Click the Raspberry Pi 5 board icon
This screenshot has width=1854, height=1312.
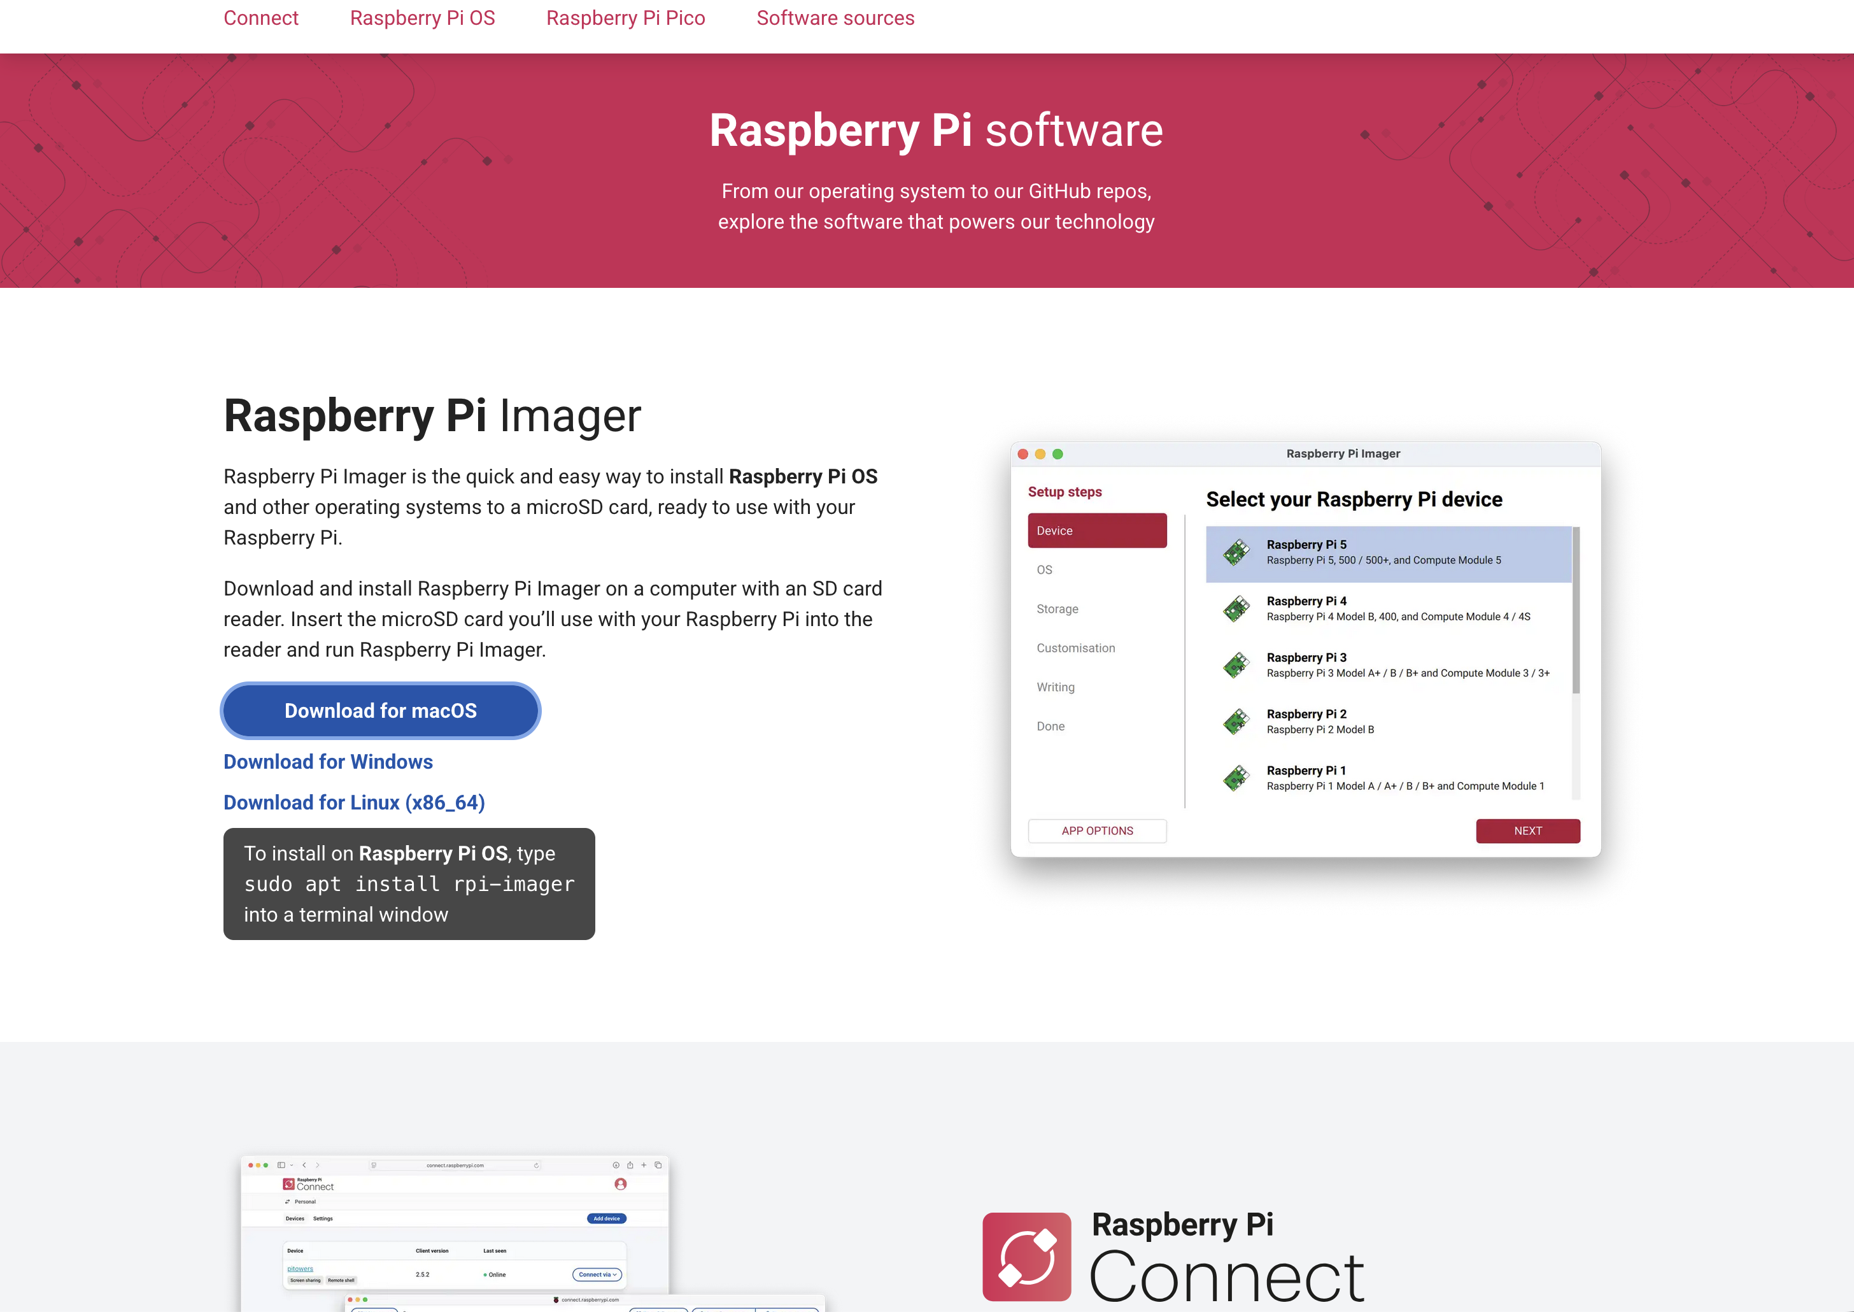click(x=1236, y=553)
